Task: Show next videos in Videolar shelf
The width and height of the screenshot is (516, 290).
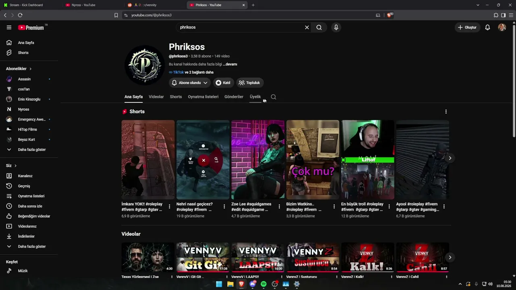Action: [x=450, y=257]
